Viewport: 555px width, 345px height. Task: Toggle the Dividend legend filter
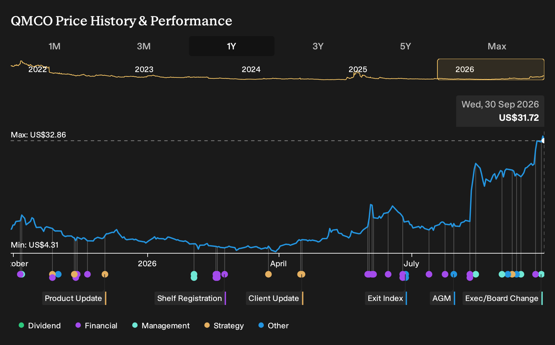click(40, 326)
